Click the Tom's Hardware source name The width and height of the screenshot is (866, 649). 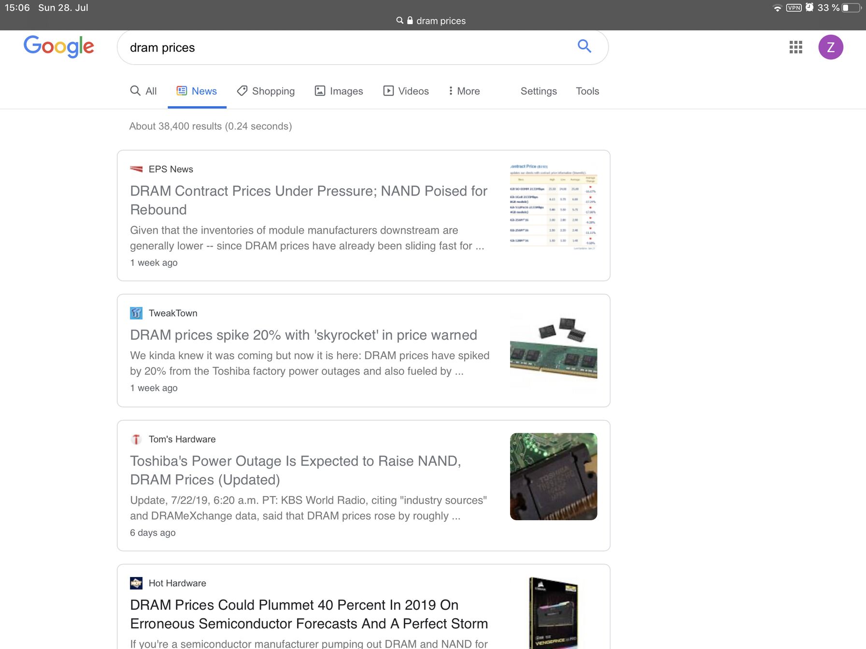182,439
